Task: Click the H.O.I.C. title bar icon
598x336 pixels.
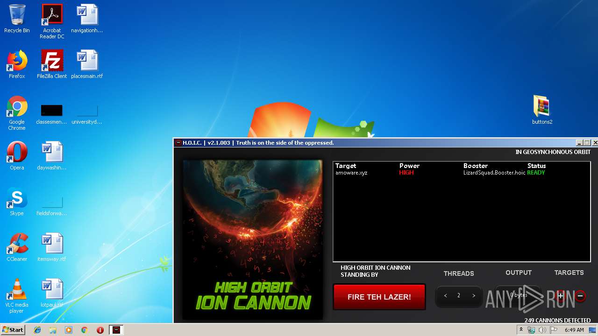Action: [178, 143]
